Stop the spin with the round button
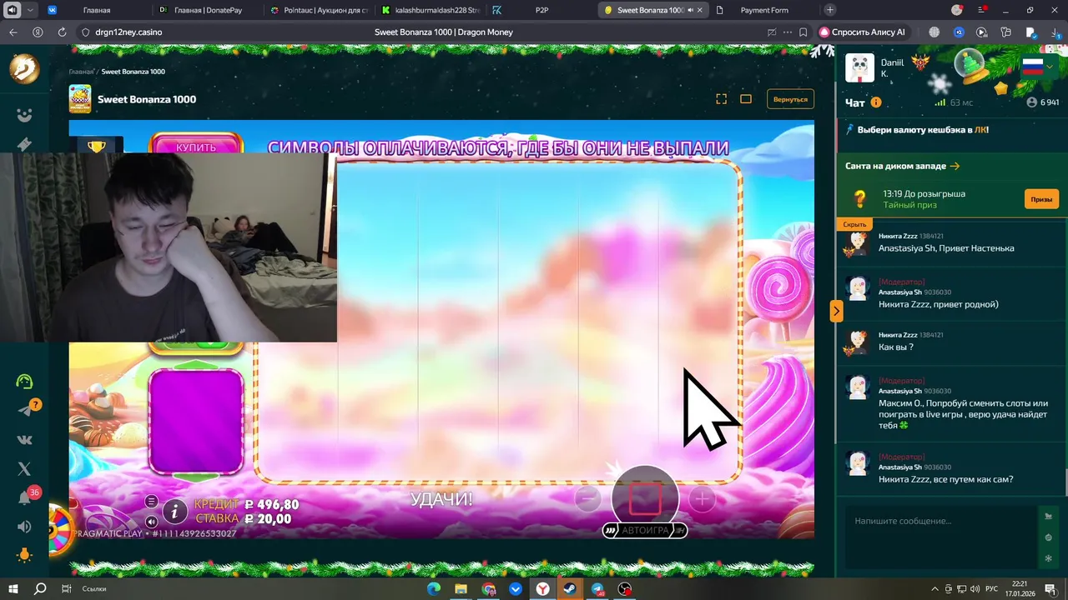This screenshot has width=1068, height=600. click(645, 497)
